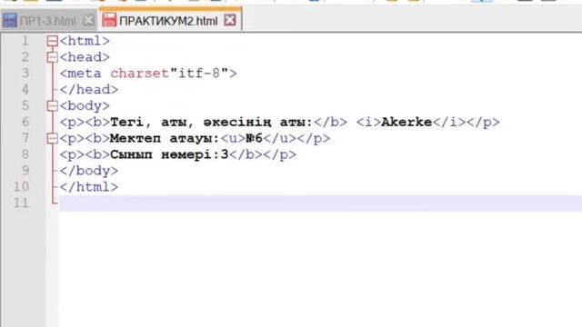Select line number 3 in the margin
Viewport: 582px width, 327px height.
coord(25,74)
